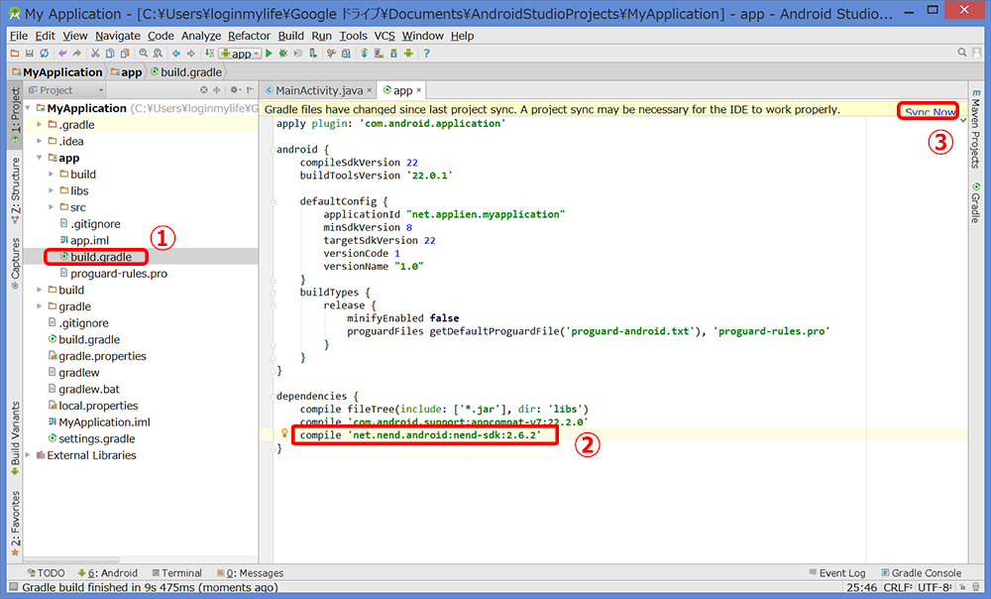Open the Gradle Console button
The width and height of the screenshot is (991, 599).
coord(922,573)
